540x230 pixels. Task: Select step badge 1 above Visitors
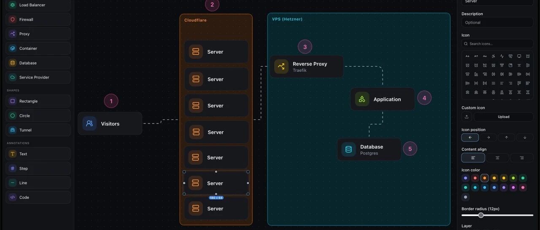111,101
